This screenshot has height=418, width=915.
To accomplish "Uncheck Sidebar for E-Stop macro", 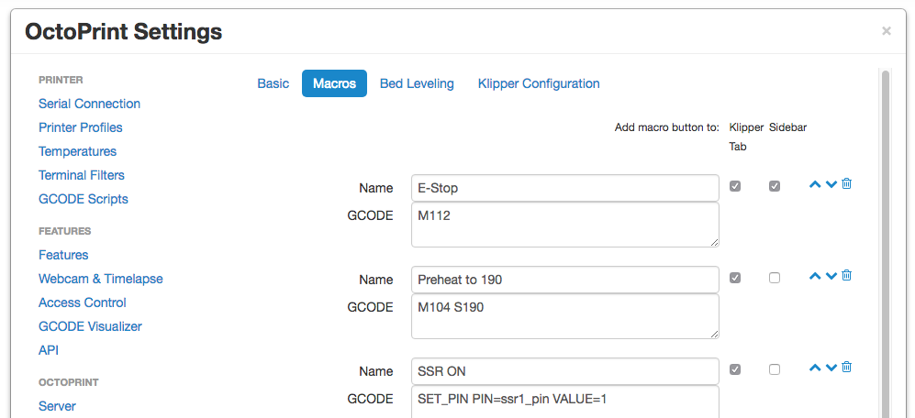I will (x=775, y=187).
